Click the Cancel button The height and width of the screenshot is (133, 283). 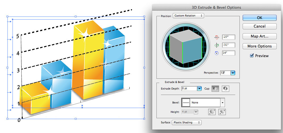[x=259, y=26]
